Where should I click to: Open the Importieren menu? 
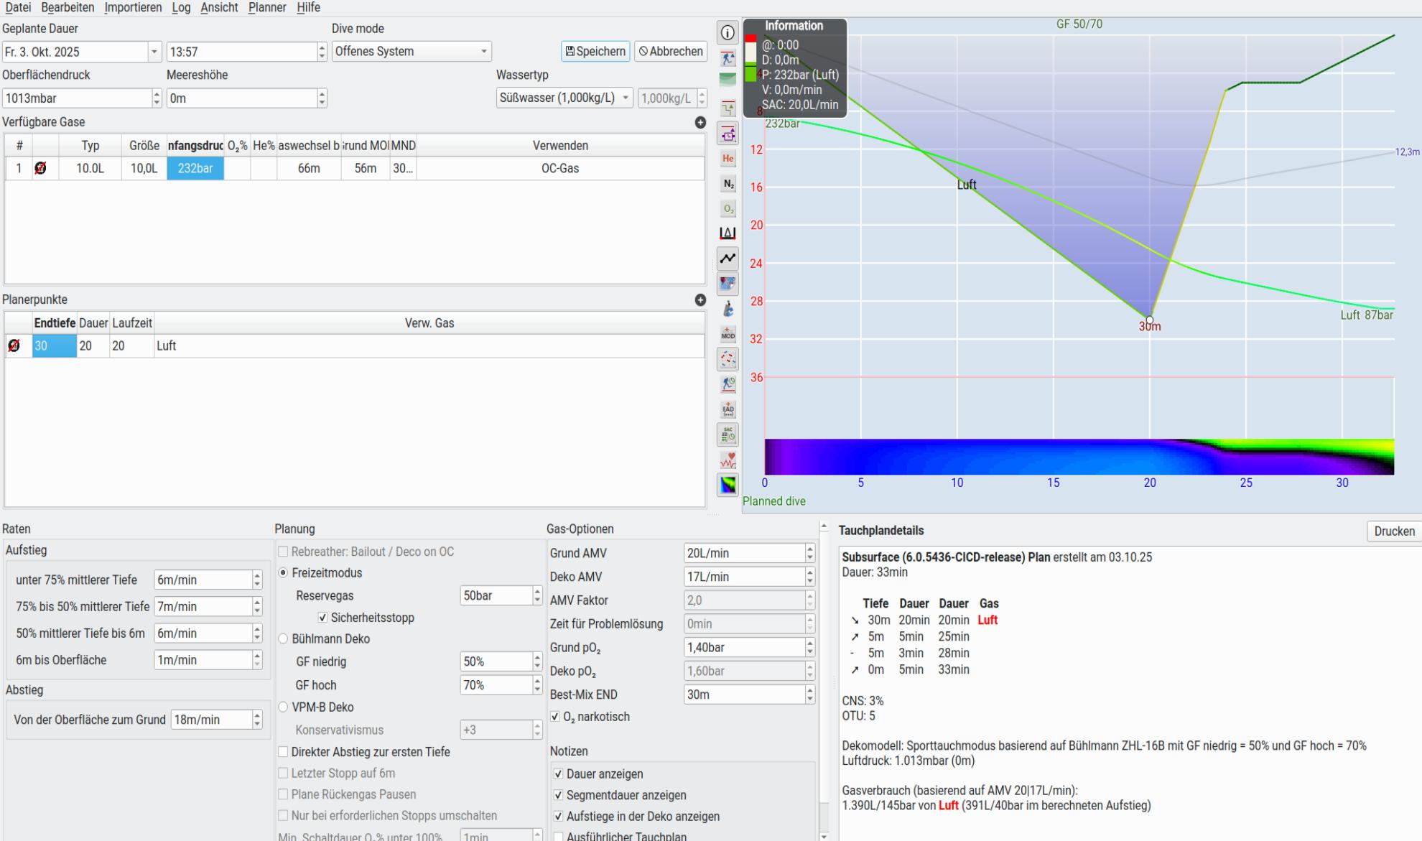click(133, 7)
